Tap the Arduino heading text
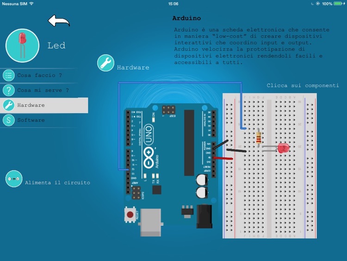 click(186, 18)
